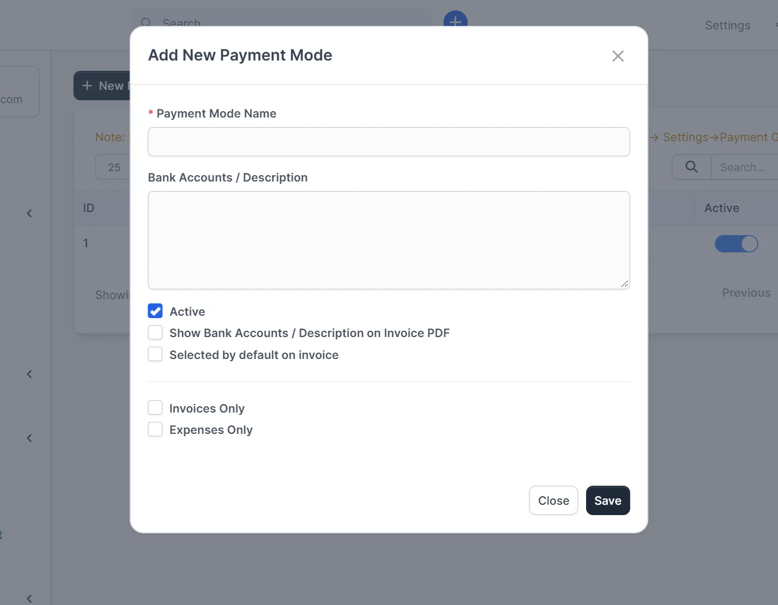Viewport: 778px width, 605px height.
Task: Check Selected by default on invoice
Action: tap(155, 354)
